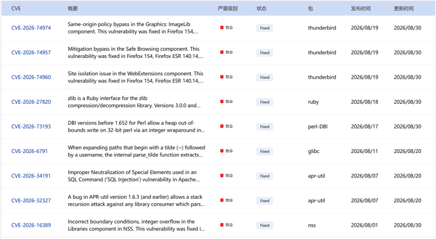
Task: Click the Fixed status badge for CVE-2026-6791
Action: pyautogui.click(x=265, y=151)
